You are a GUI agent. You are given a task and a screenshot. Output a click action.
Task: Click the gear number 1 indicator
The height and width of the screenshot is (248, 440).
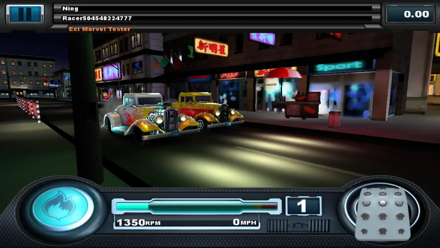[x=304, y=206]
